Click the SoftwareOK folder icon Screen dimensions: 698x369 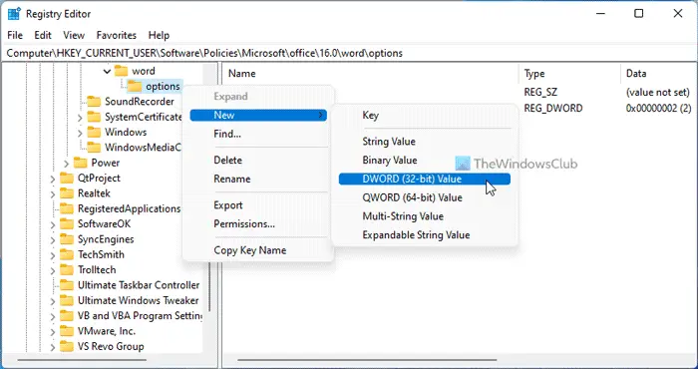tap(67, 223)
